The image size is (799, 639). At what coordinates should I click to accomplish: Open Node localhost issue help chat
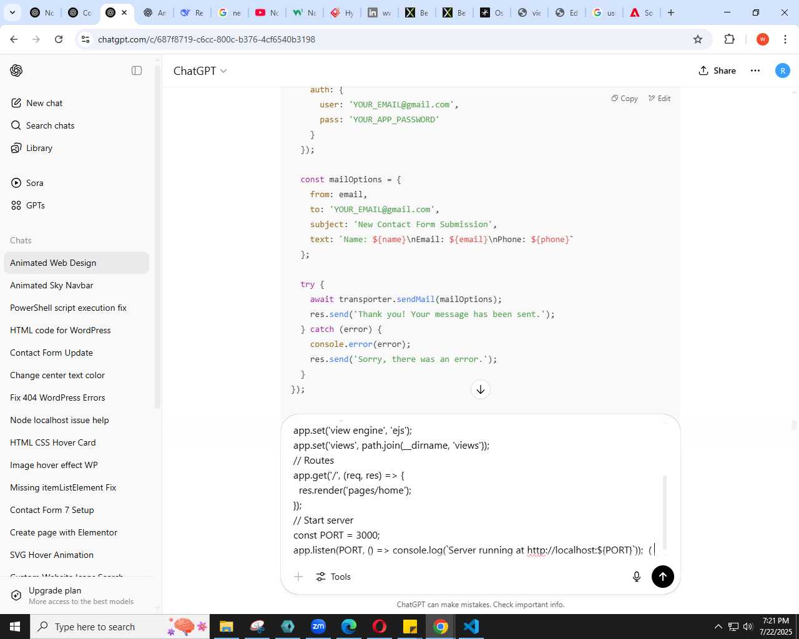click(x=76, y=420)
